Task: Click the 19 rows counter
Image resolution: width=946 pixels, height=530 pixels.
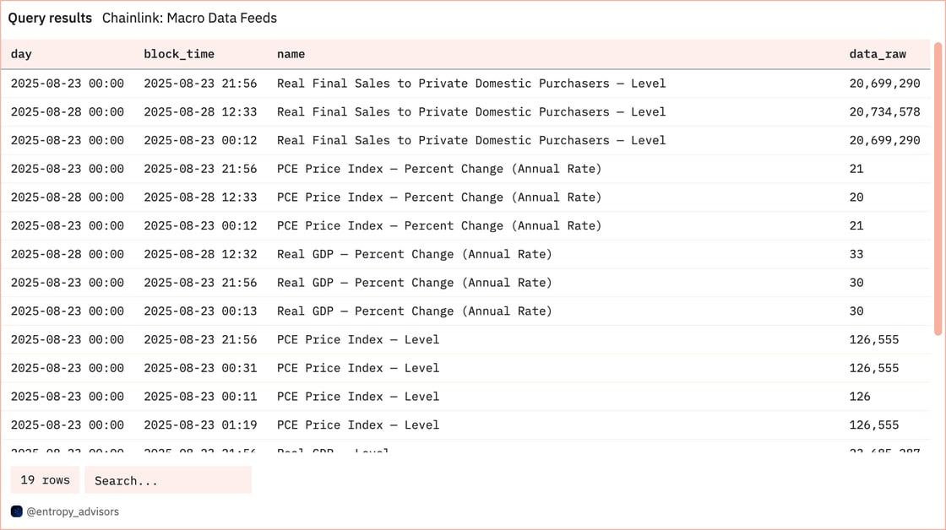Action: coord(45,480)
